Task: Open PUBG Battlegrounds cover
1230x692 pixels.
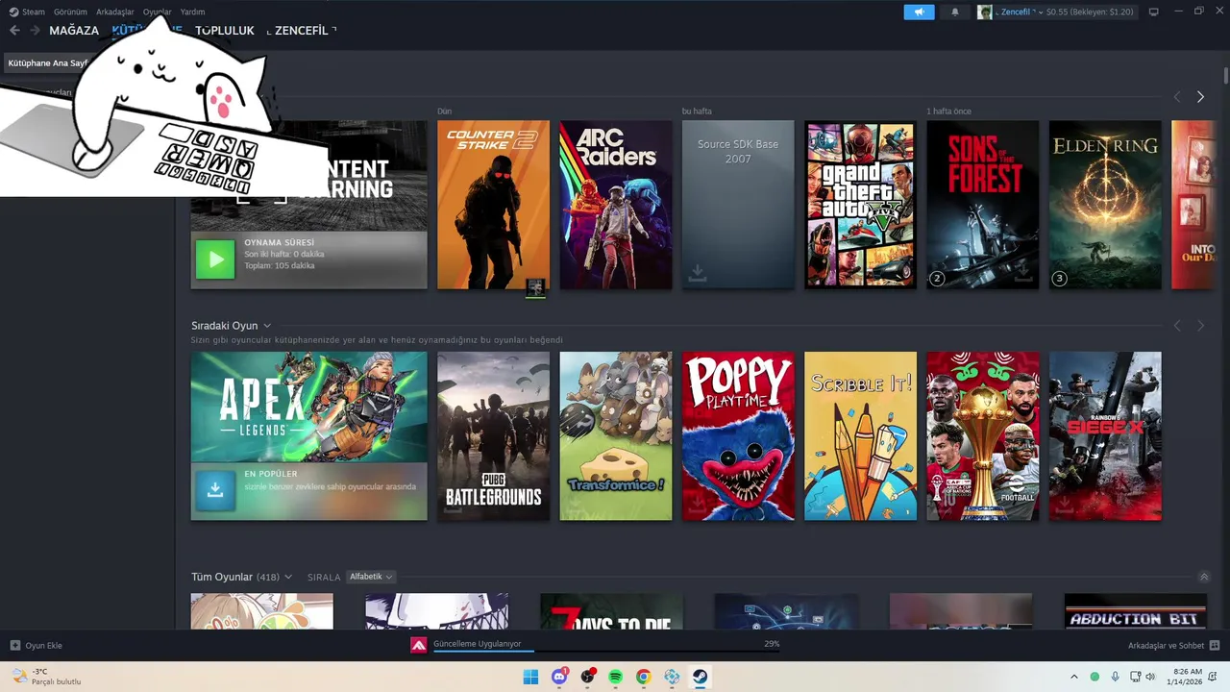Action: (493, 436)
